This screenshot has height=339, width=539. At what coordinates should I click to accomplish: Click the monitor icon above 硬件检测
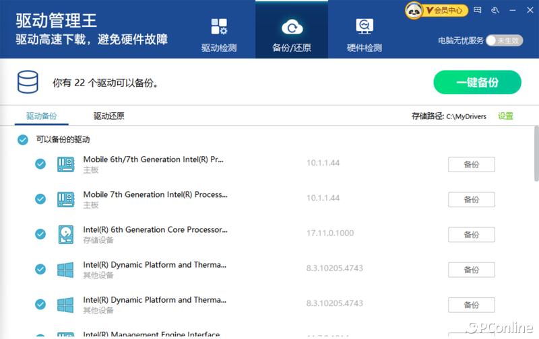coord(364,26)
